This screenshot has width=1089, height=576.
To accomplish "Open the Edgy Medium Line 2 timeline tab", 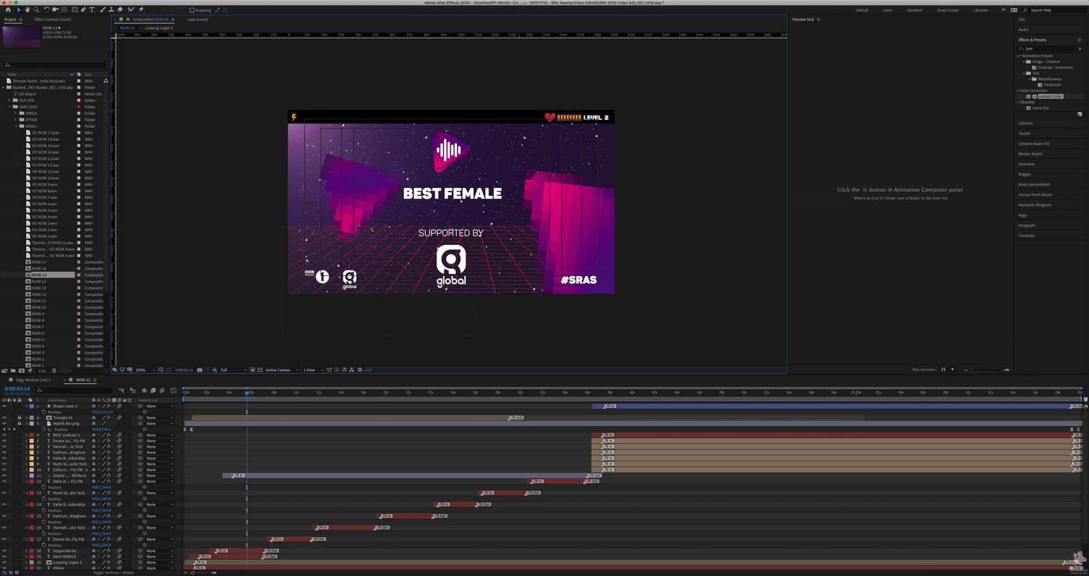I will click(33, 380).
